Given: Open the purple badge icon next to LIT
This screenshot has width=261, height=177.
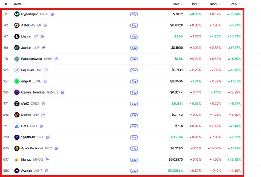Looking at the screenshot, I should [42, 36].
